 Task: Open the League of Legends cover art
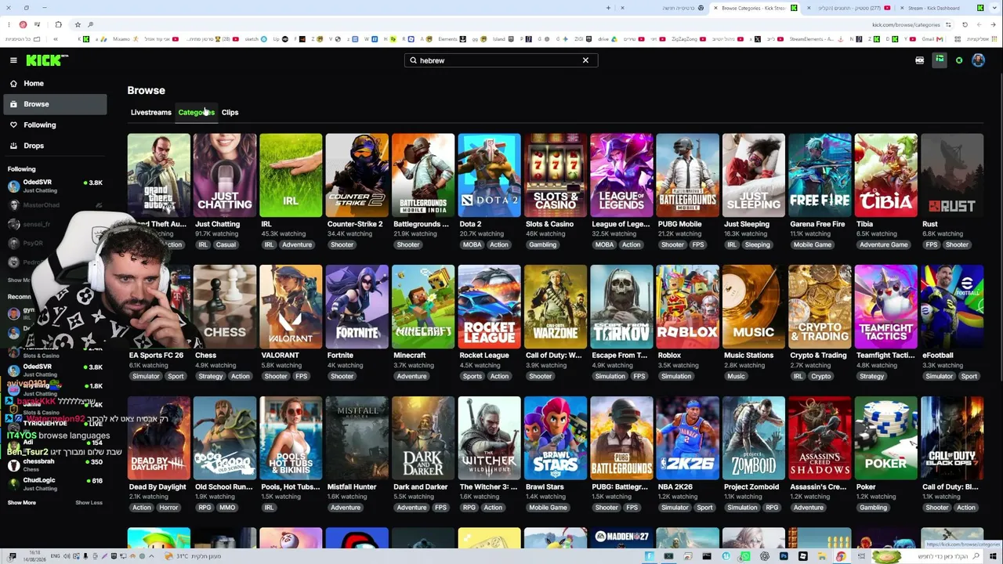click(621, 175)
